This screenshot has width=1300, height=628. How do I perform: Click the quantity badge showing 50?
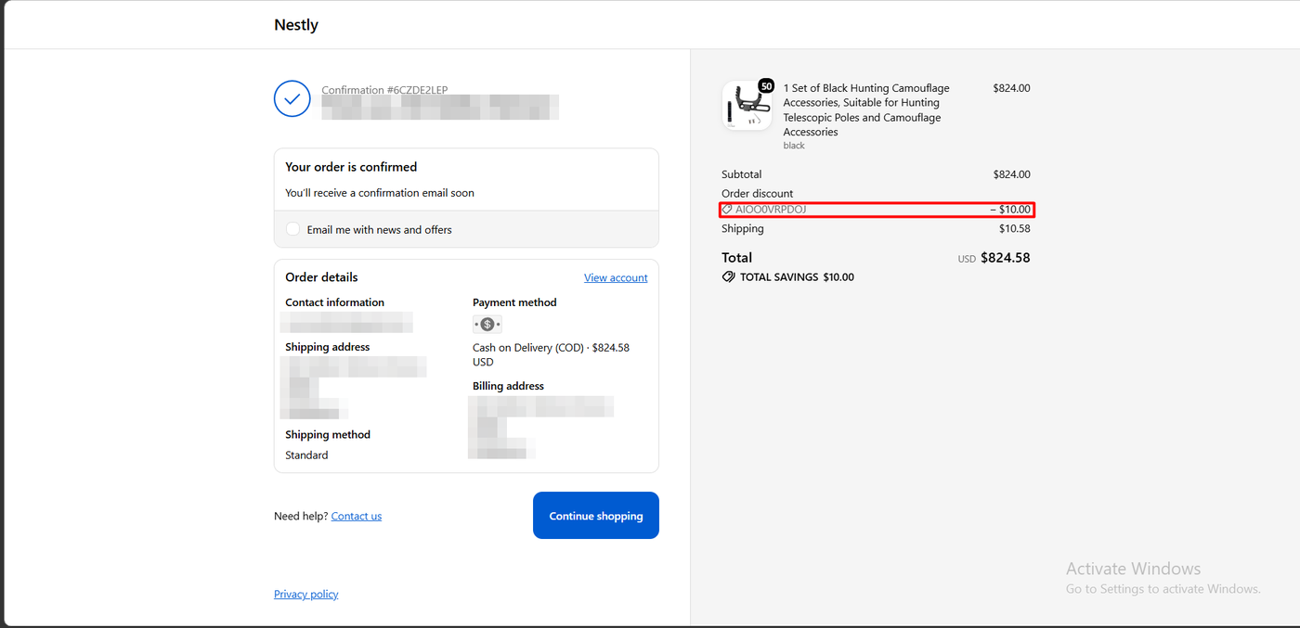coord(766,86)
